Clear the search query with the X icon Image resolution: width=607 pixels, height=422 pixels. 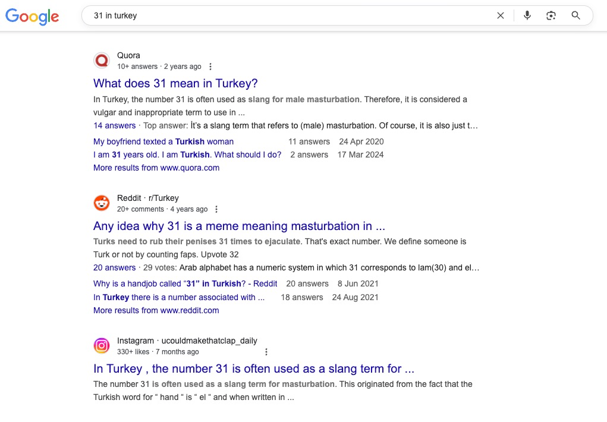coord(501,15)
